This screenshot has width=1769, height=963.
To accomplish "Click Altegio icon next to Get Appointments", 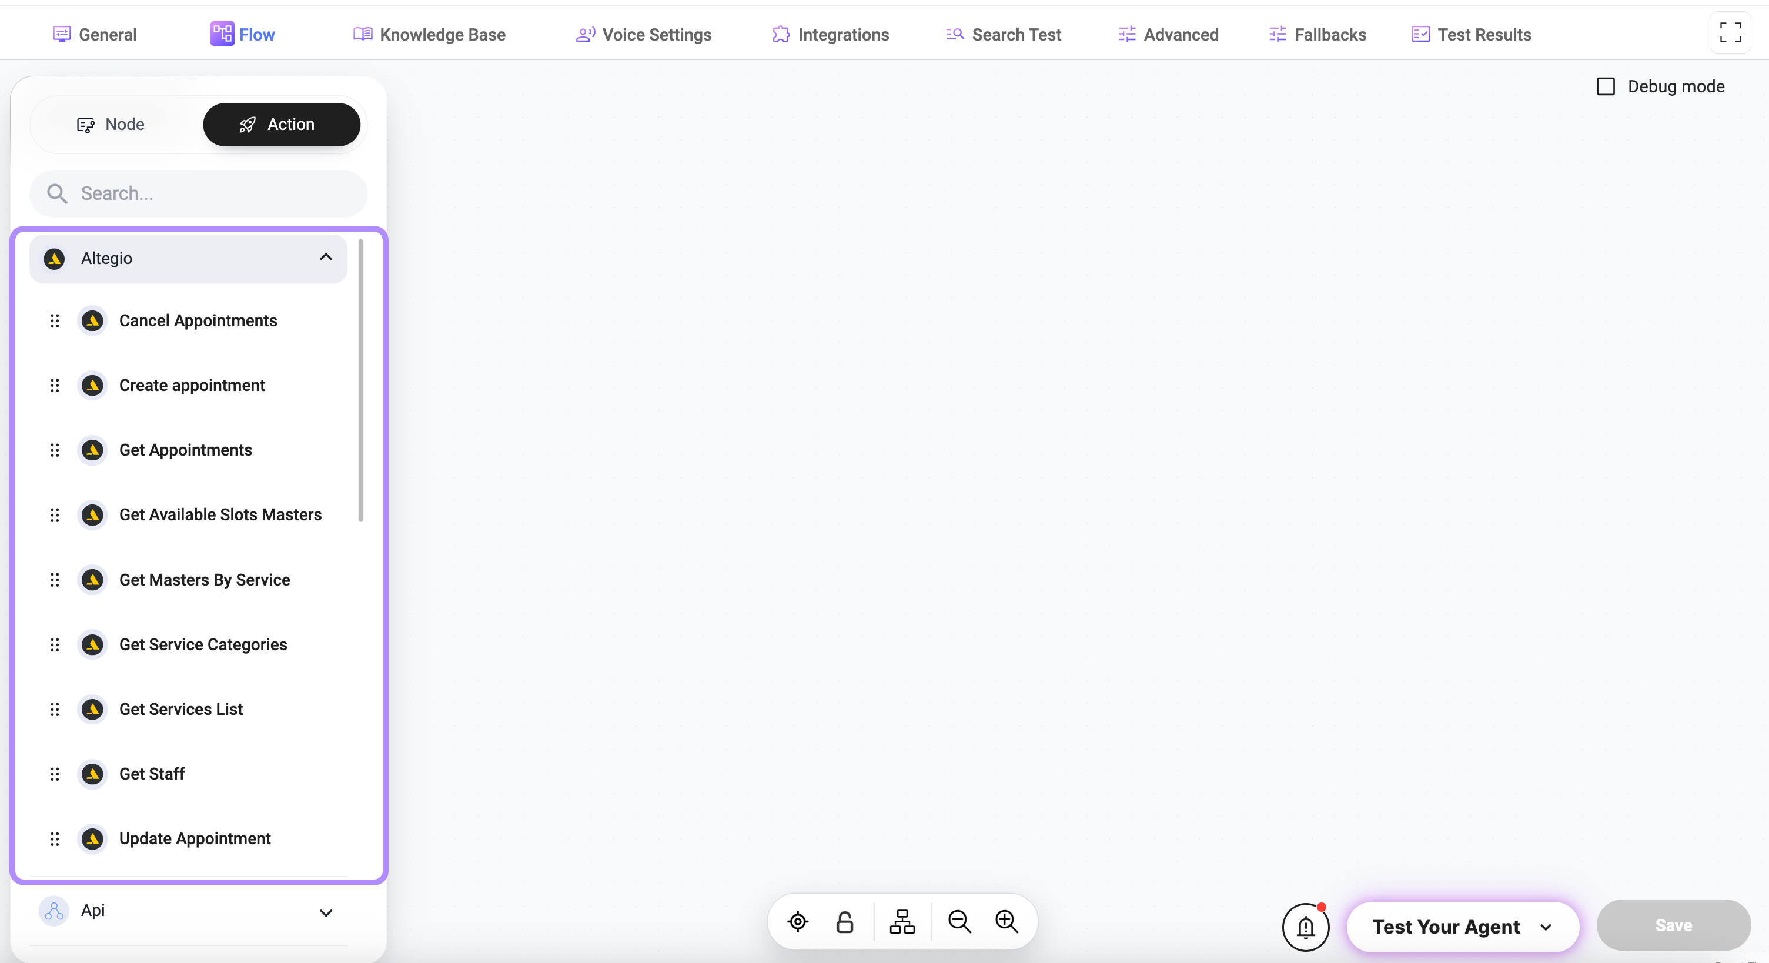I will click(x=92, y=450).
